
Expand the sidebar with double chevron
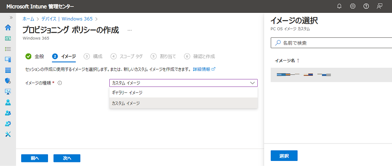(x=11, y=17)
